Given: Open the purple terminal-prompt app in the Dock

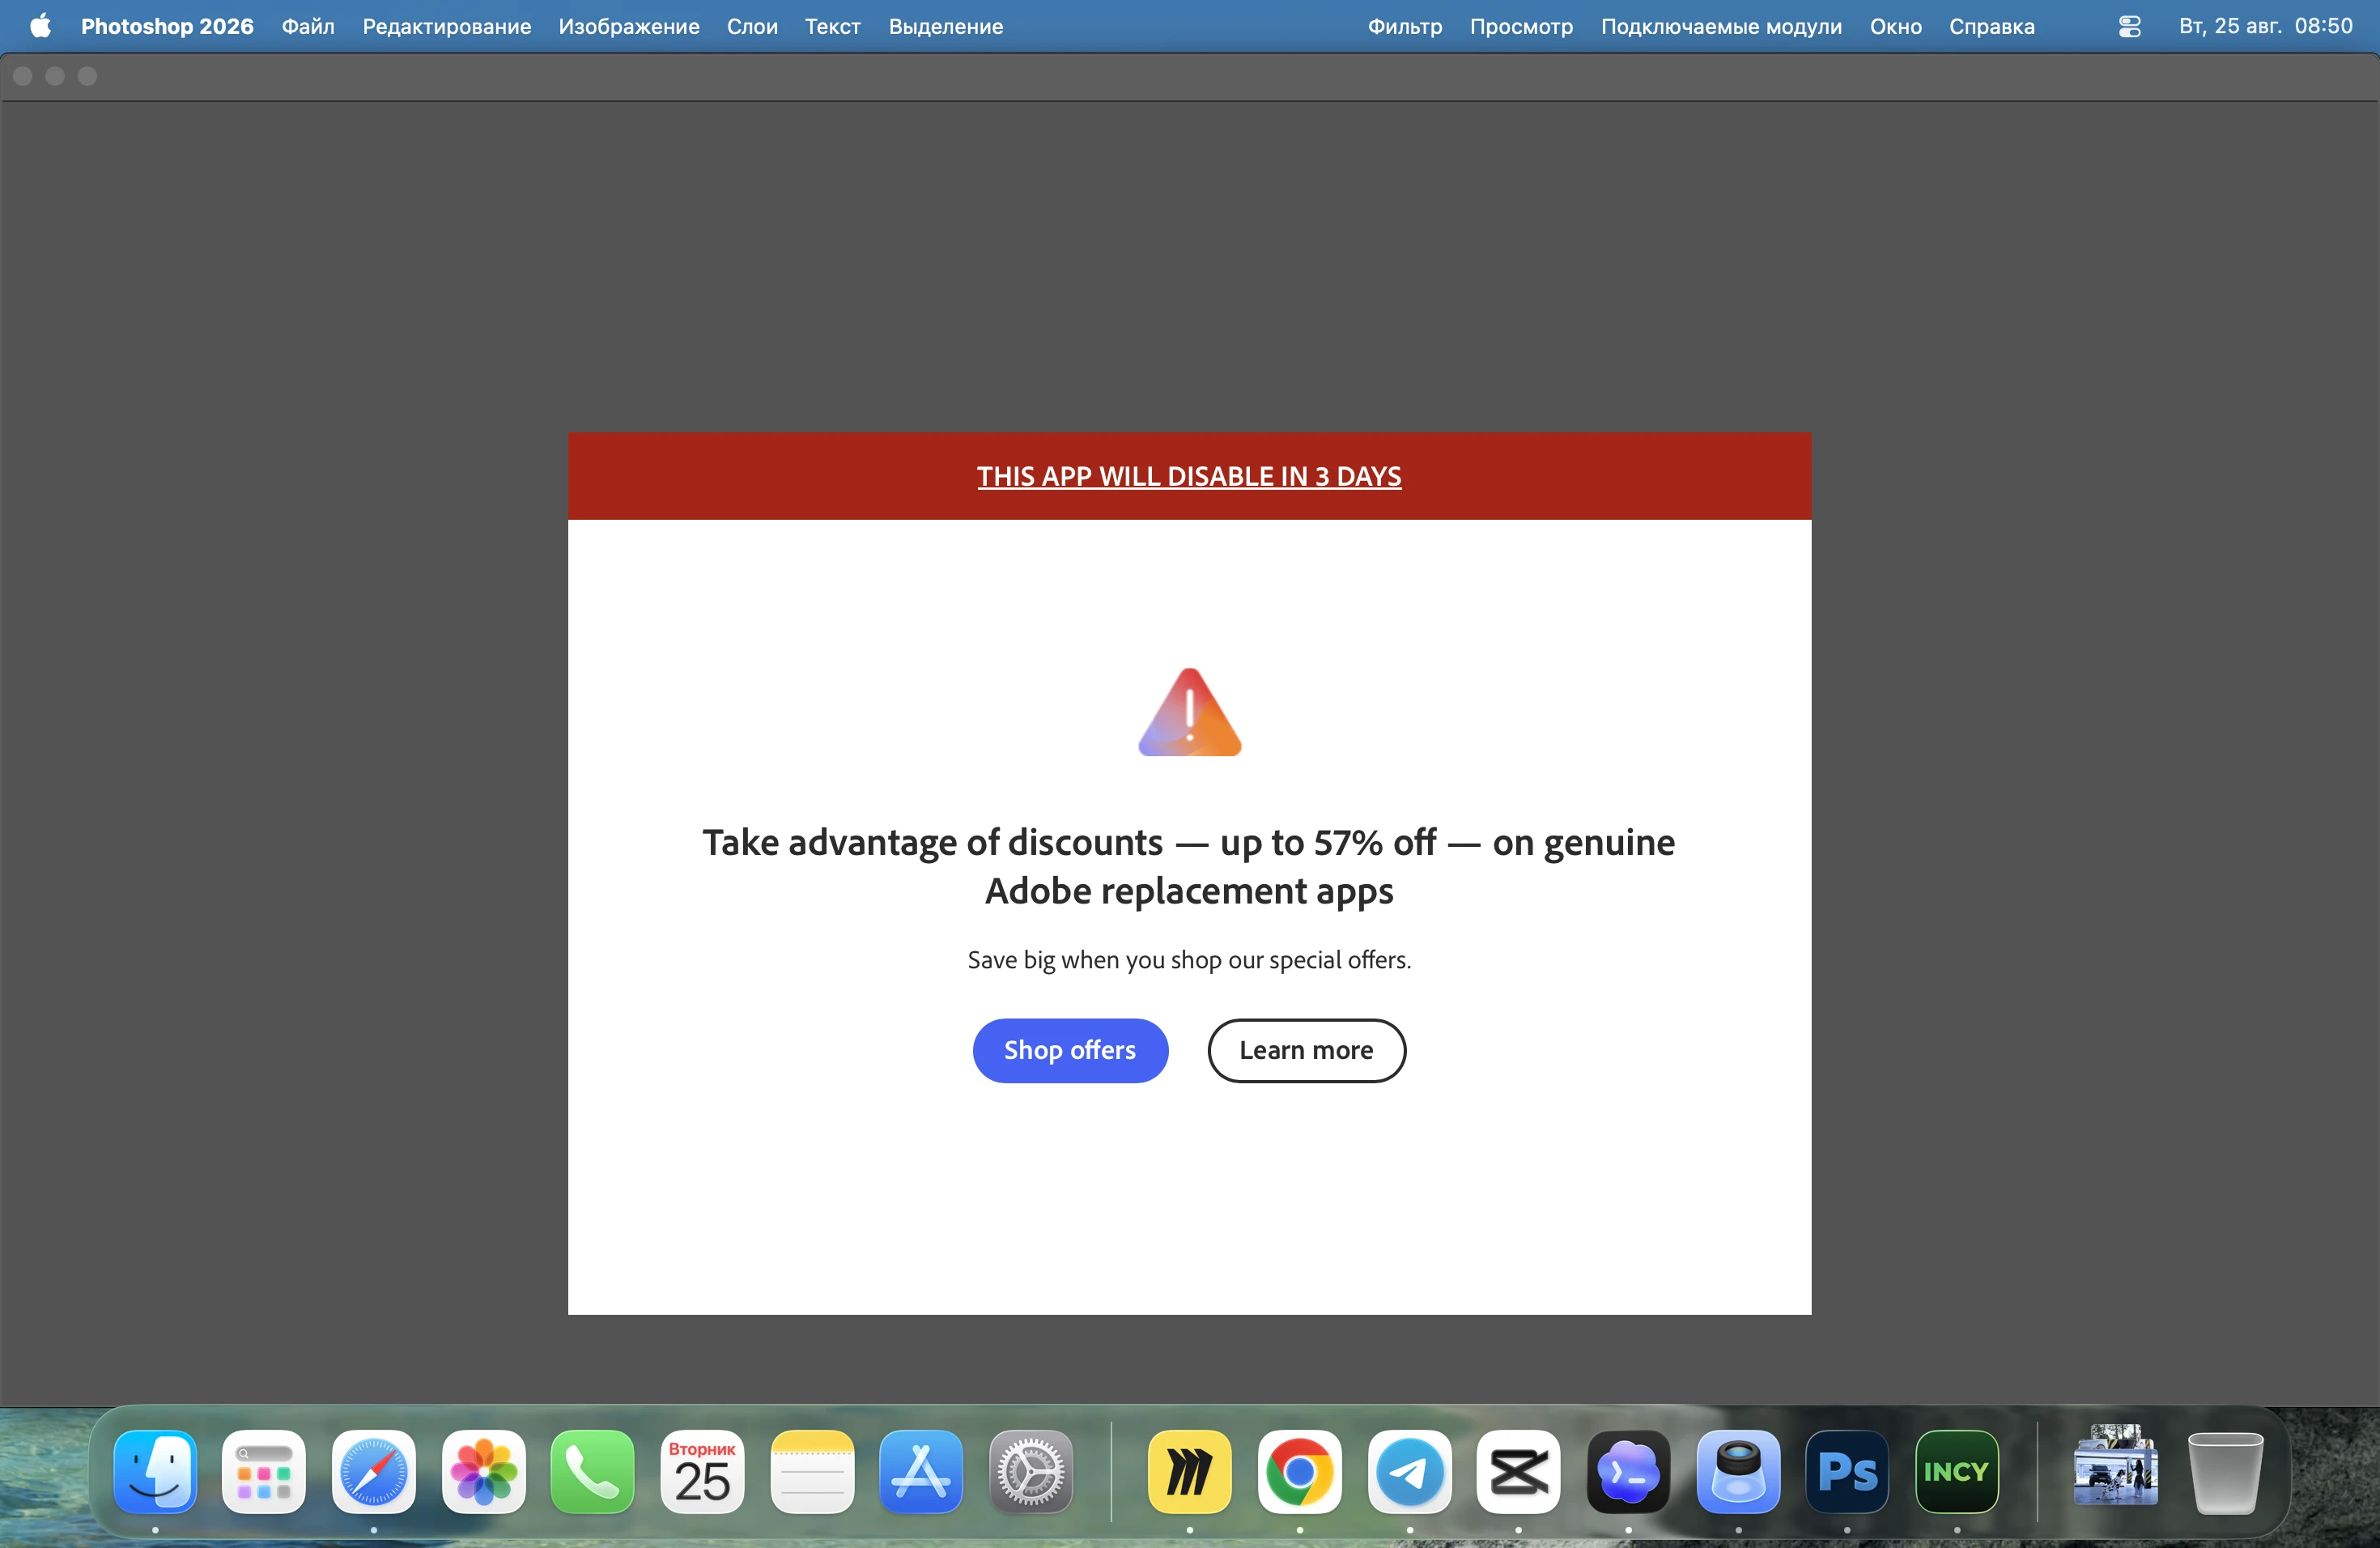Looking at the screenshot, I should (1628, 1471).
